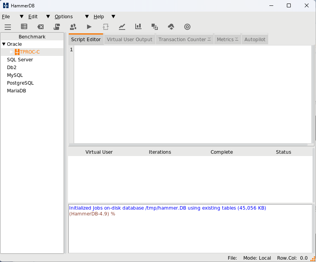Run virtual users play icon
Viewport: 316px width, 262px height.
(x=89, y=27)
